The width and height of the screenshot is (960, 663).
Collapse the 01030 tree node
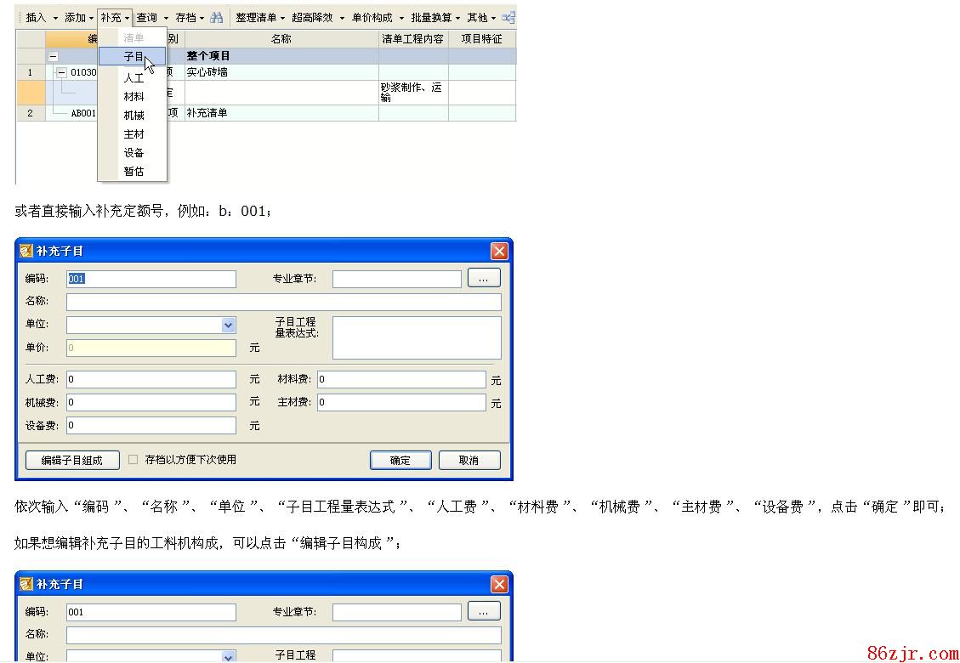click(61, 73)
